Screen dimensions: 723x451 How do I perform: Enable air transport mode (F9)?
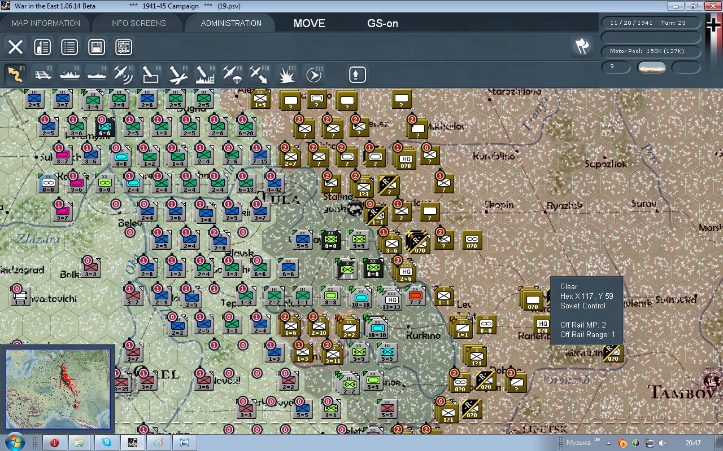pyautogui.click(x=232, y=74)
